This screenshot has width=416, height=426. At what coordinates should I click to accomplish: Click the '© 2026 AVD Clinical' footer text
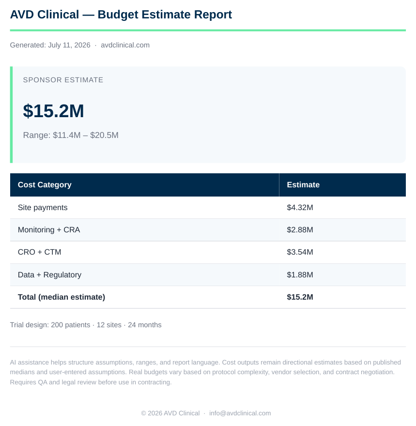pyautogui.click(x=170, y=413)
